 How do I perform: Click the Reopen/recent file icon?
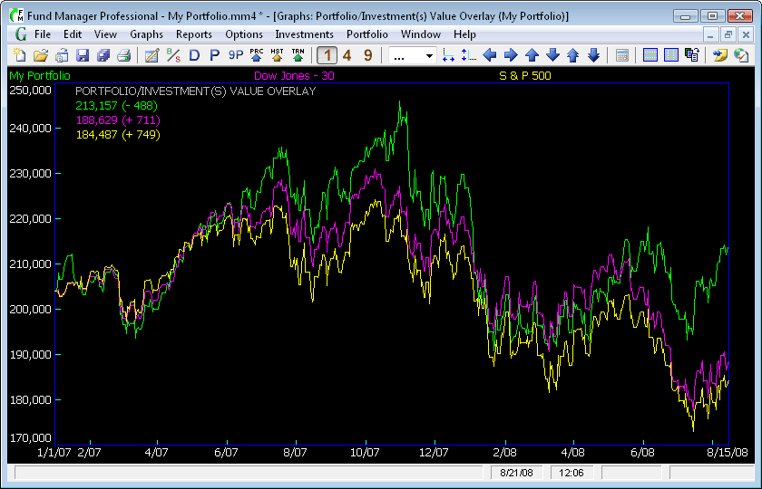[x=62, y=55]
